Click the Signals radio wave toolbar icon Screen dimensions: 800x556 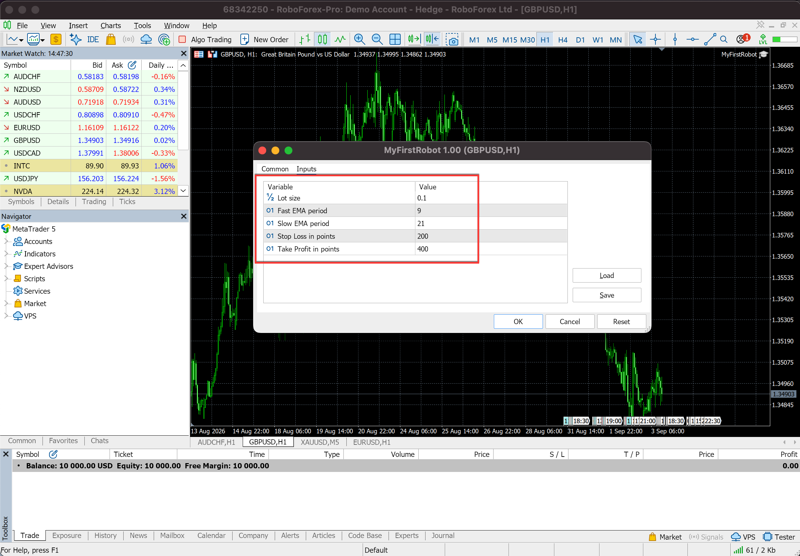(128, 39)
